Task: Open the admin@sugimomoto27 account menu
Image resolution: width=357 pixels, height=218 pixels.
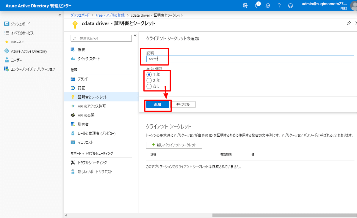Action: tap(325, 6)
